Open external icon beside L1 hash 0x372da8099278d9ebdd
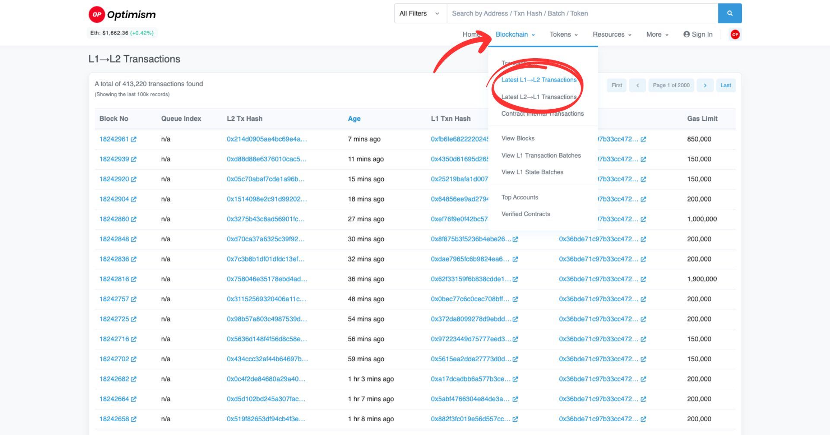The width and height of the screenshot is (830, 435). [x=515, y=319]
